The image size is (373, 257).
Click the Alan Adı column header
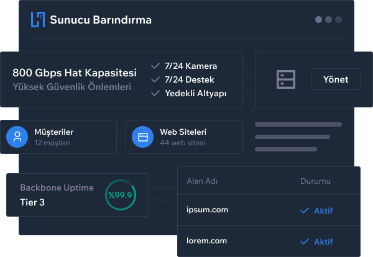click(202, 181)
